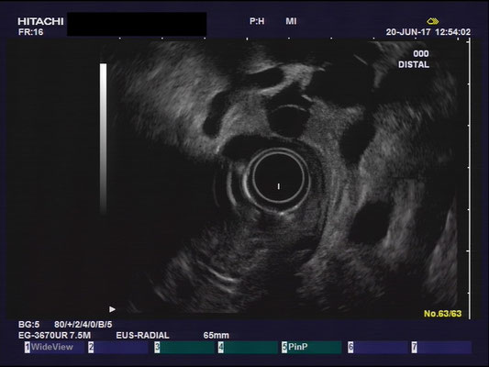Image resolution: width=489 pixels, height=367 pixels.
Task: Click empty function key 7
Action: (441, 347)
